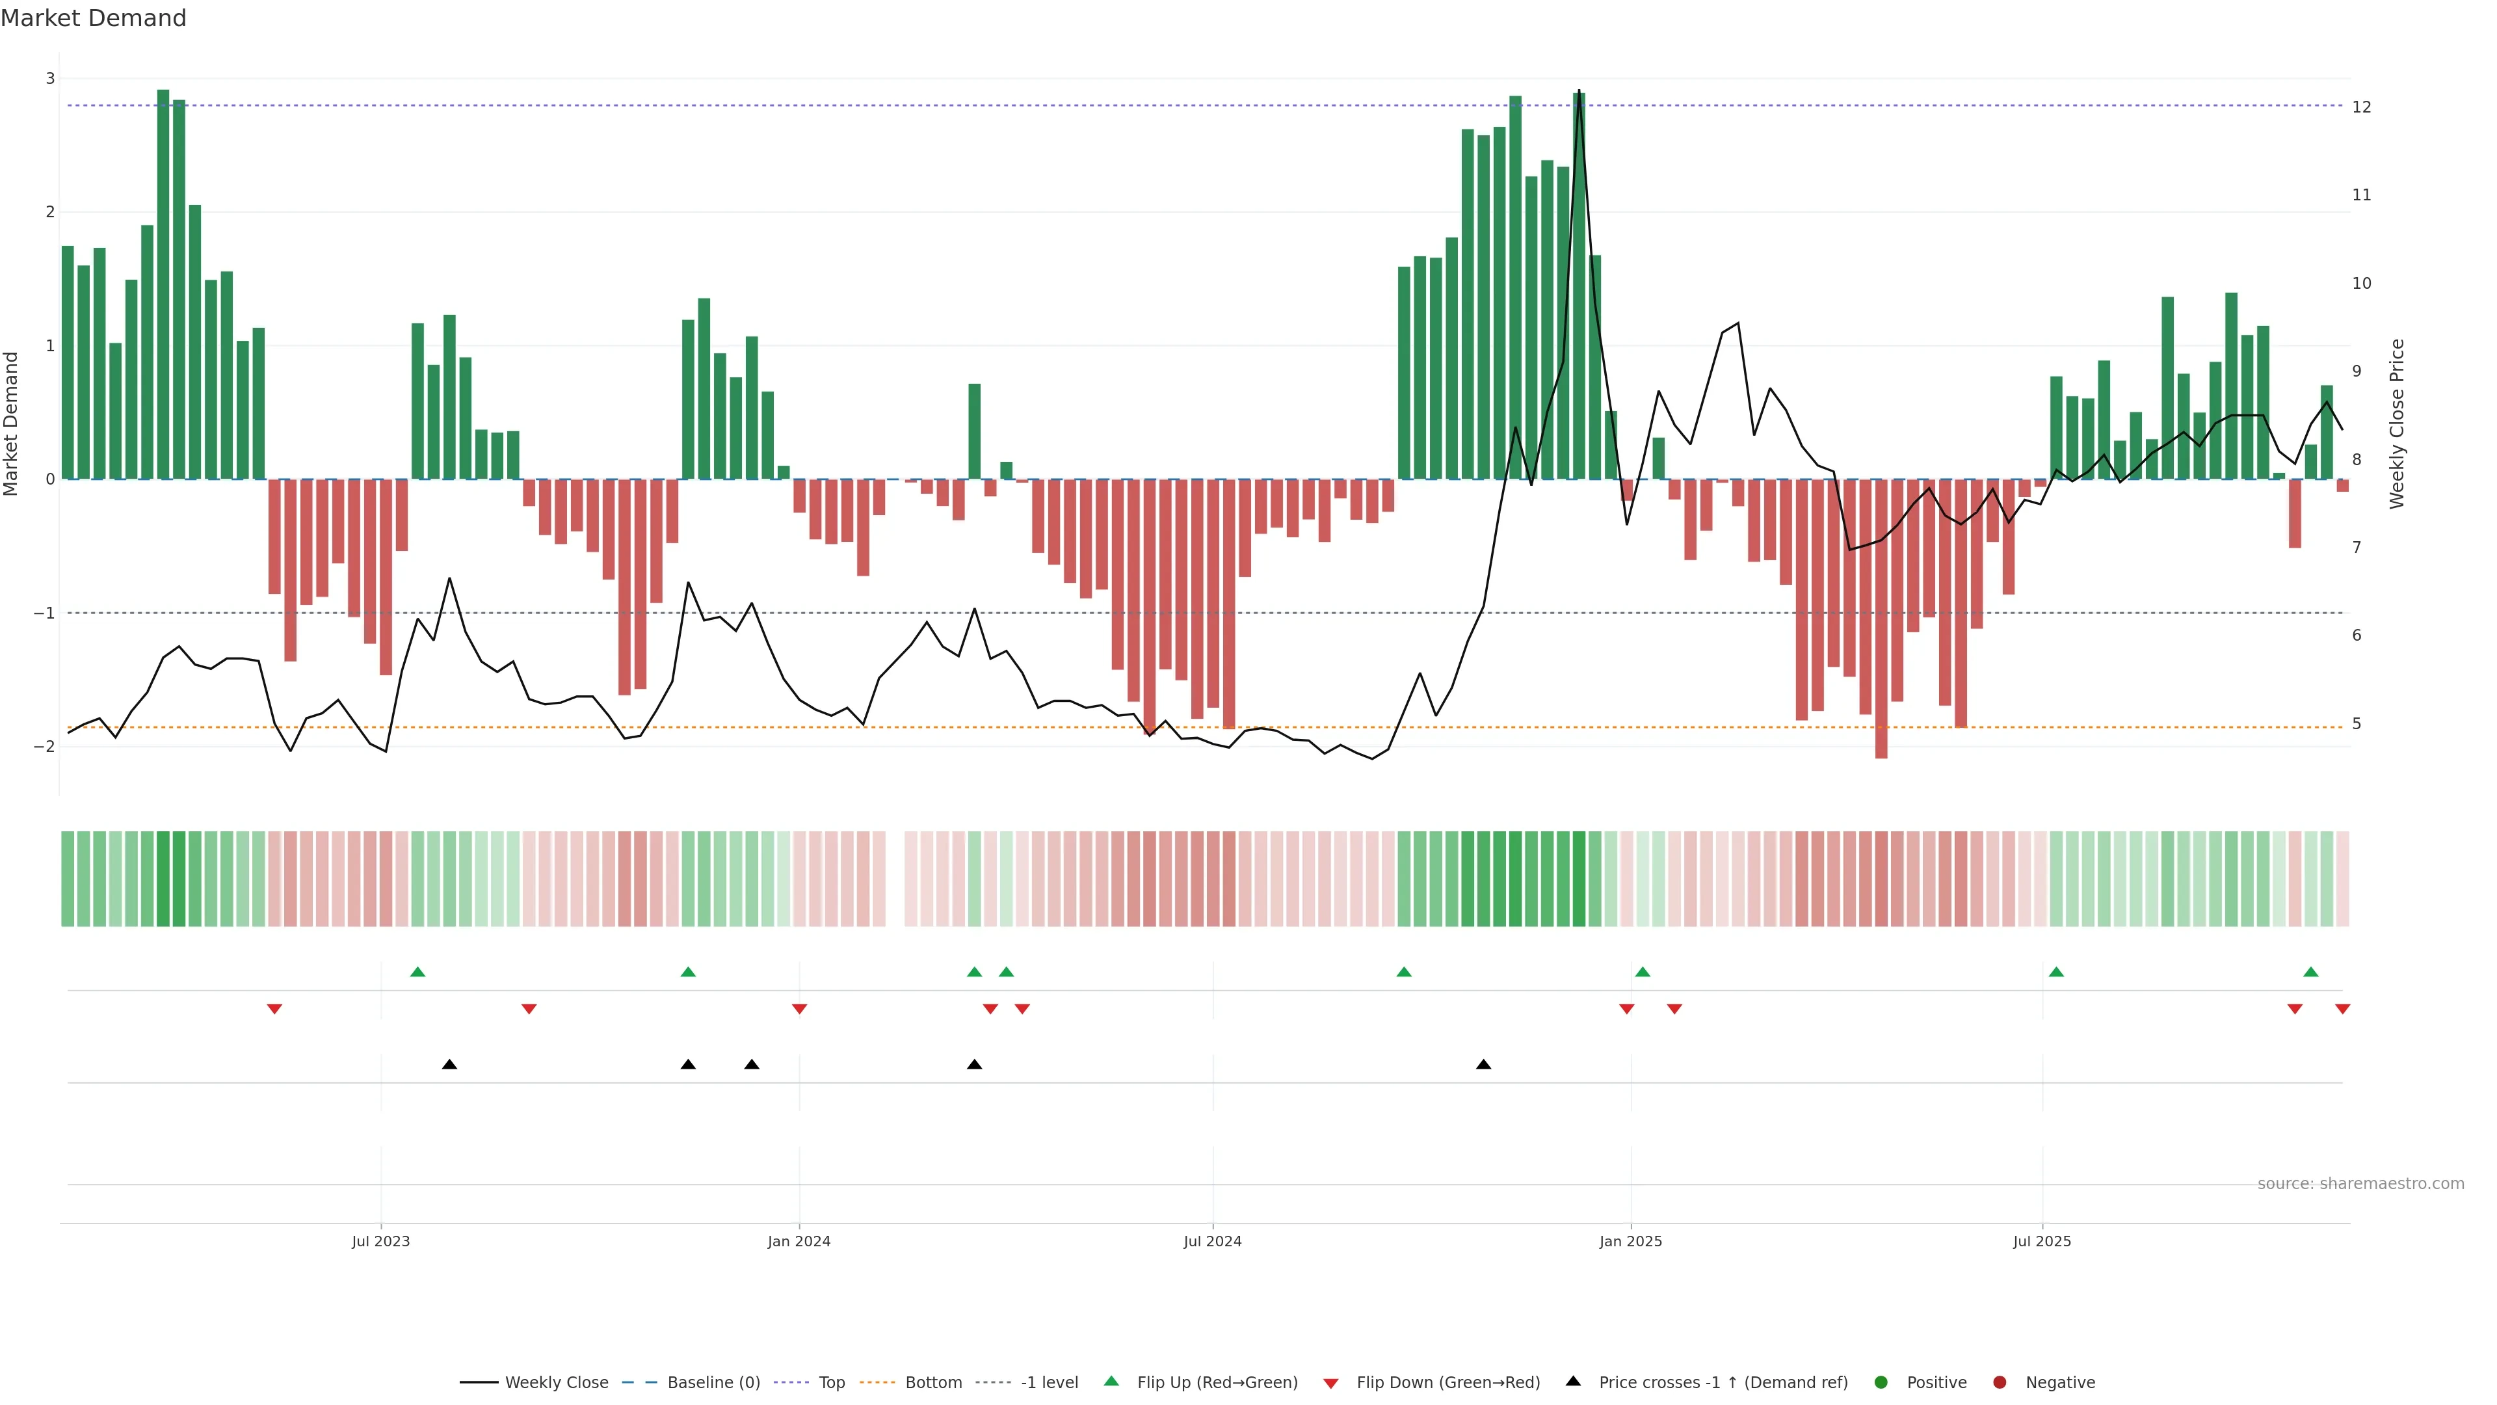
Task: Click the last green flip-up marker on the right
Action: tap(2311, 972)
